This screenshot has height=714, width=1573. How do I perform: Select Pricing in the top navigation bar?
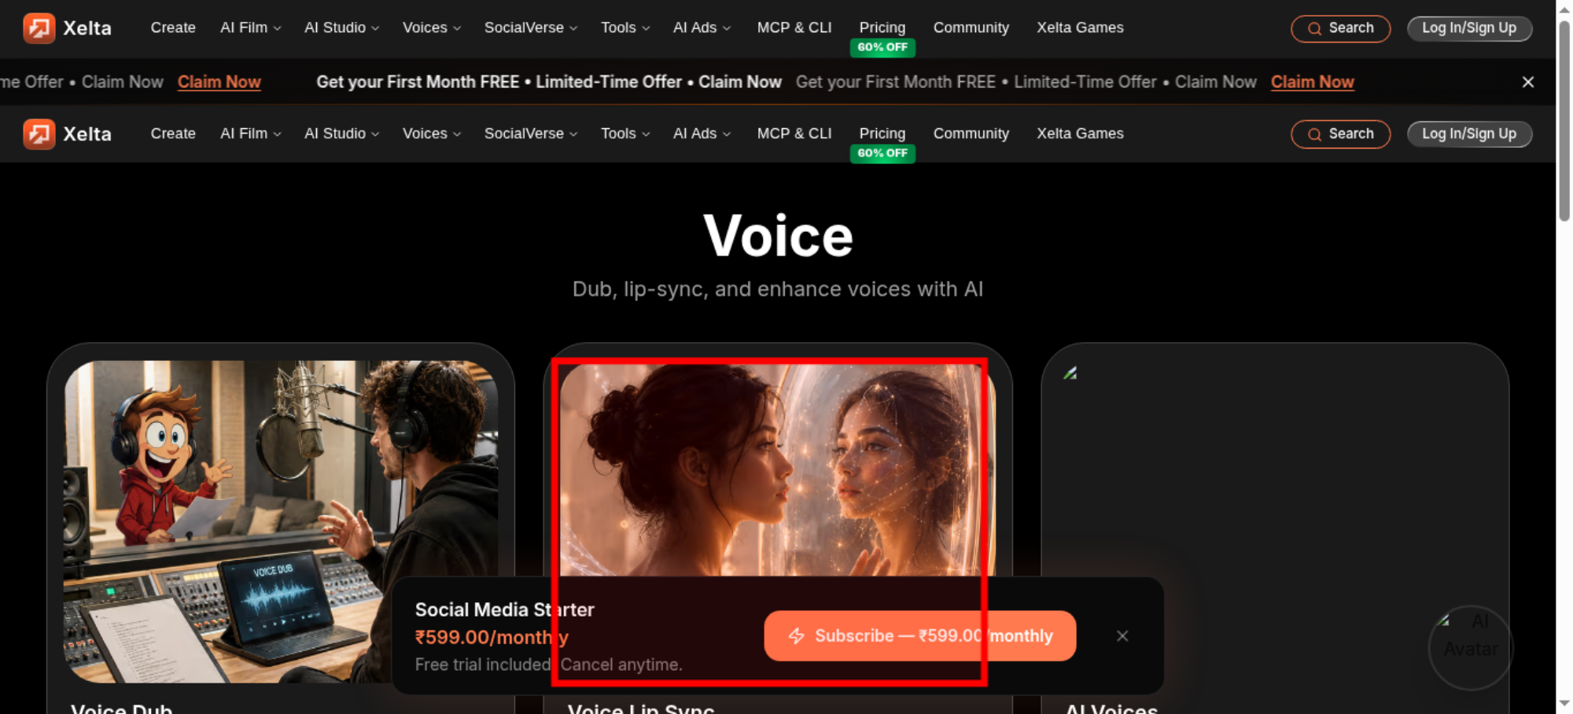coord(882,28)
